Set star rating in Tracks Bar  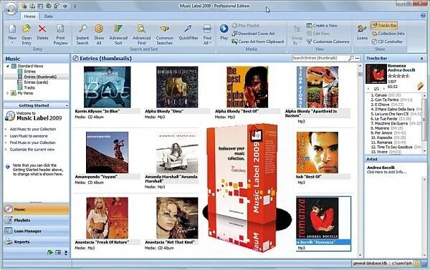pyautogui.click(x=398, y=76)
